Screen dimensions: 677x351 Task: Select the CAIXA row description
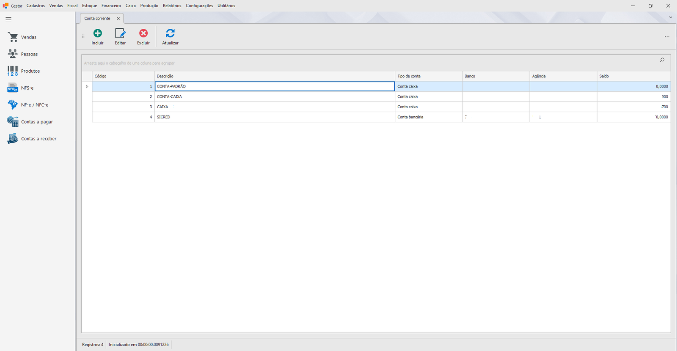click(275, 107)
